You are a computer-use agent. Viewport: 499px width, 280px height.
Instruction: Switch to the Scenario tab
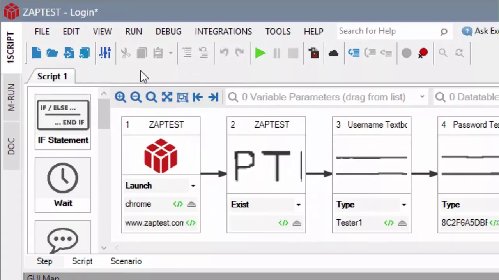click(126, 261)
